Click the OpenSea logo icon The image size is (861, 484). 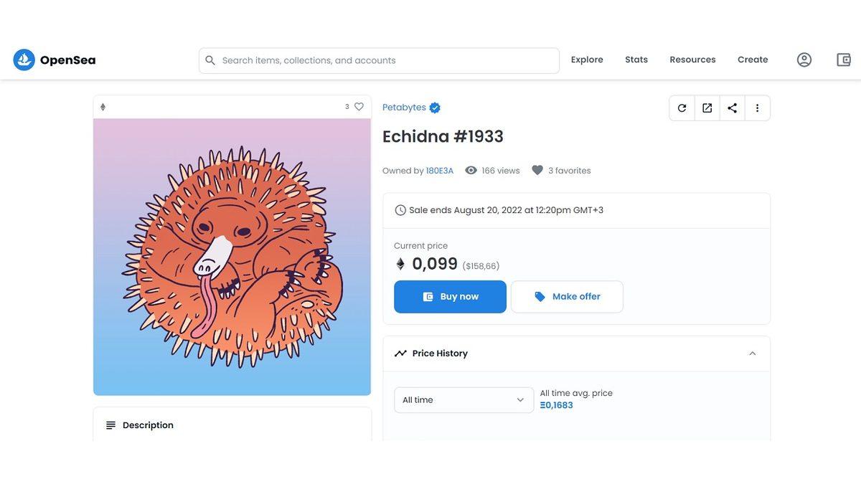24,60
